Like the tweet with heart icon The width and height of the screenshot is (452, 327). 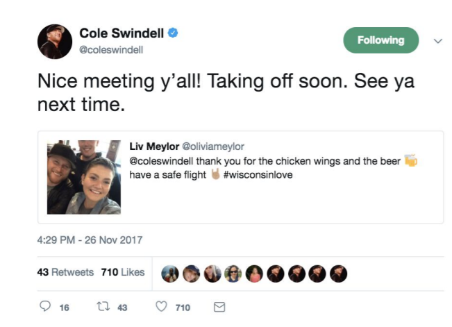161,306
